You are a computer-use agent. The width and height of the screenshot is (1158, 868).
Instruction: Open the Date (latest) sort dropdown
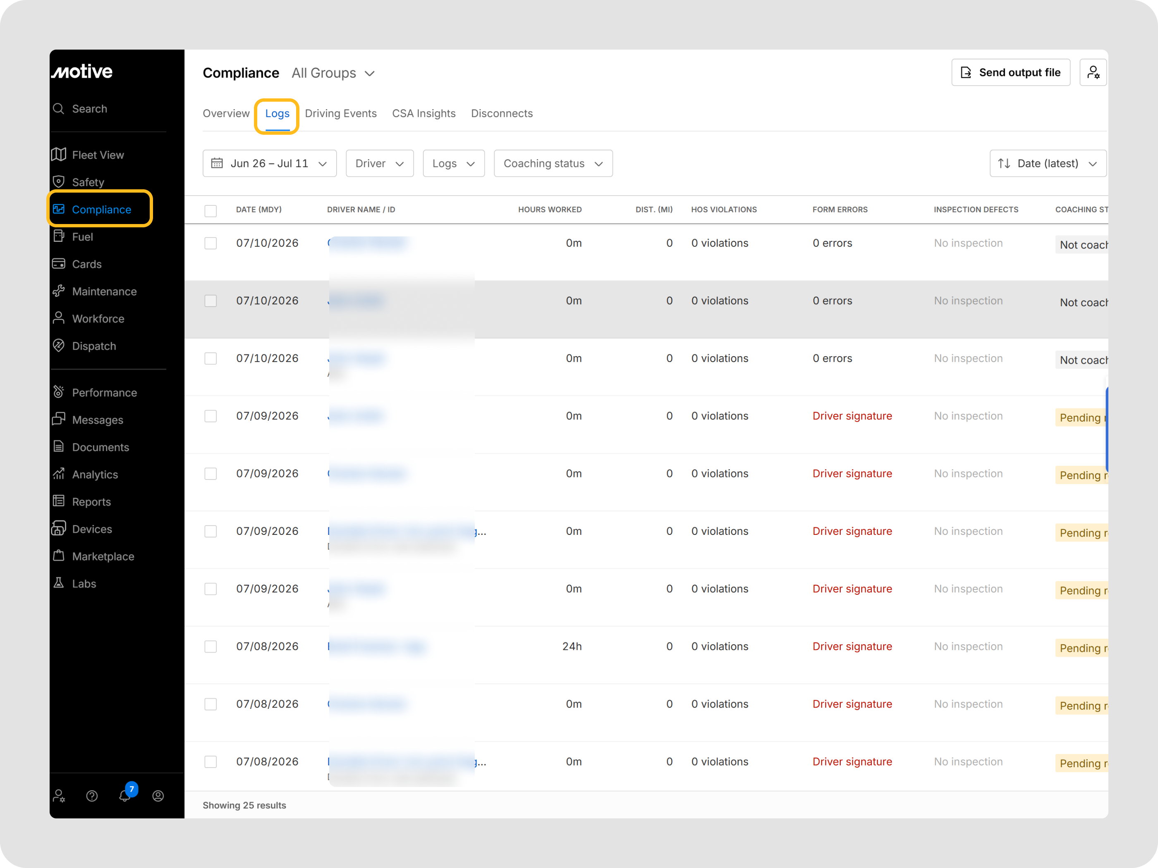coord(1048,163)
